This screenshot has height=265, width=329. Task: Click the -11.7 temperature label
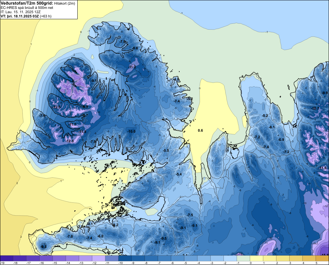click(x=72, y=124)
